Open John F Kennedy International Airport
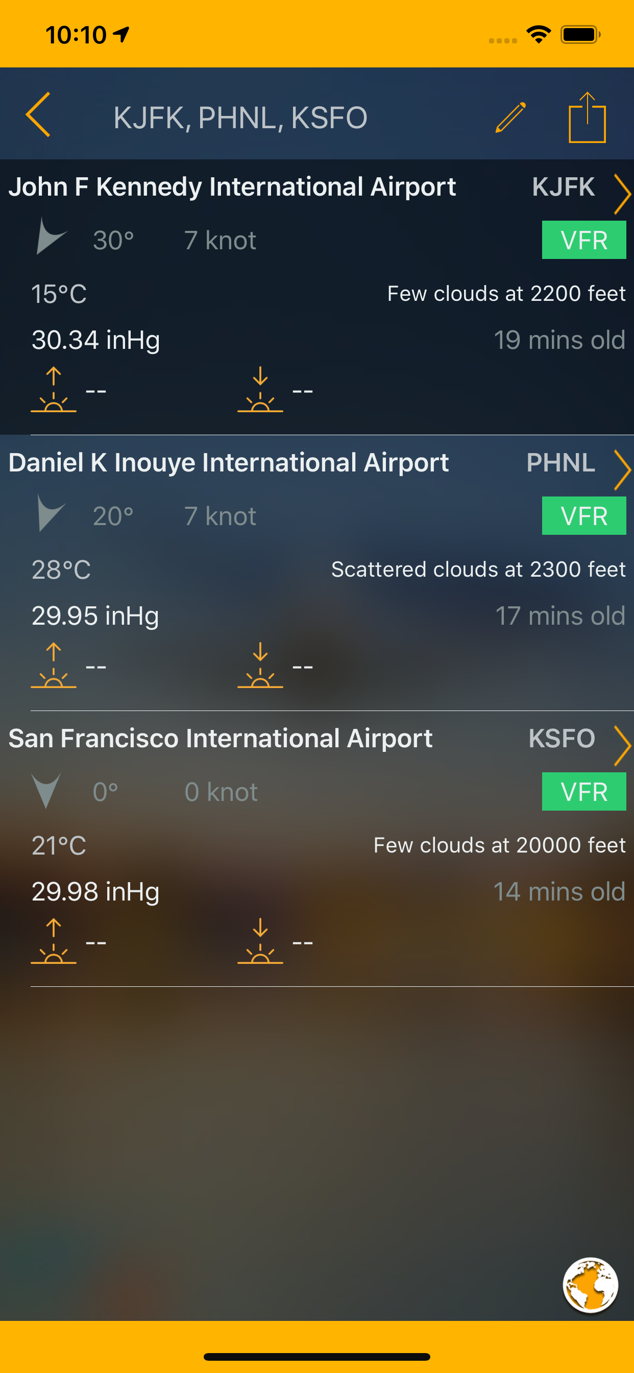The image size is (634, 1373). pyautogui.click(x=232, y=187)
